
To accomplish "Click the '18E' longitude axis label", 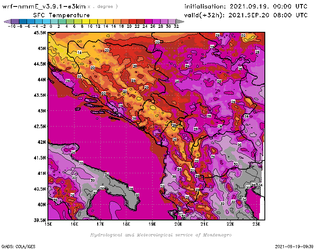I will click(x=126, y=224).
